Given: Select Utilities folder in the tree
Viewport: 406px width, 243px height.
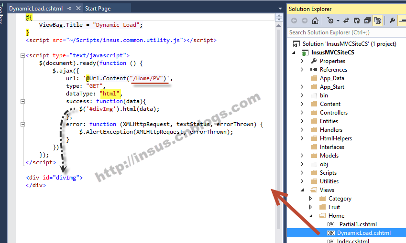Looking at the screenshot, I should pyautogui.click(x=329, y=181).
